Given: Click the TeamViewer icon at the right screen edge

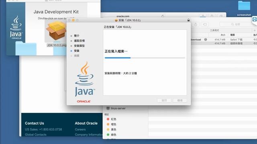Looking at the screenshot, I should click(255, 20).
